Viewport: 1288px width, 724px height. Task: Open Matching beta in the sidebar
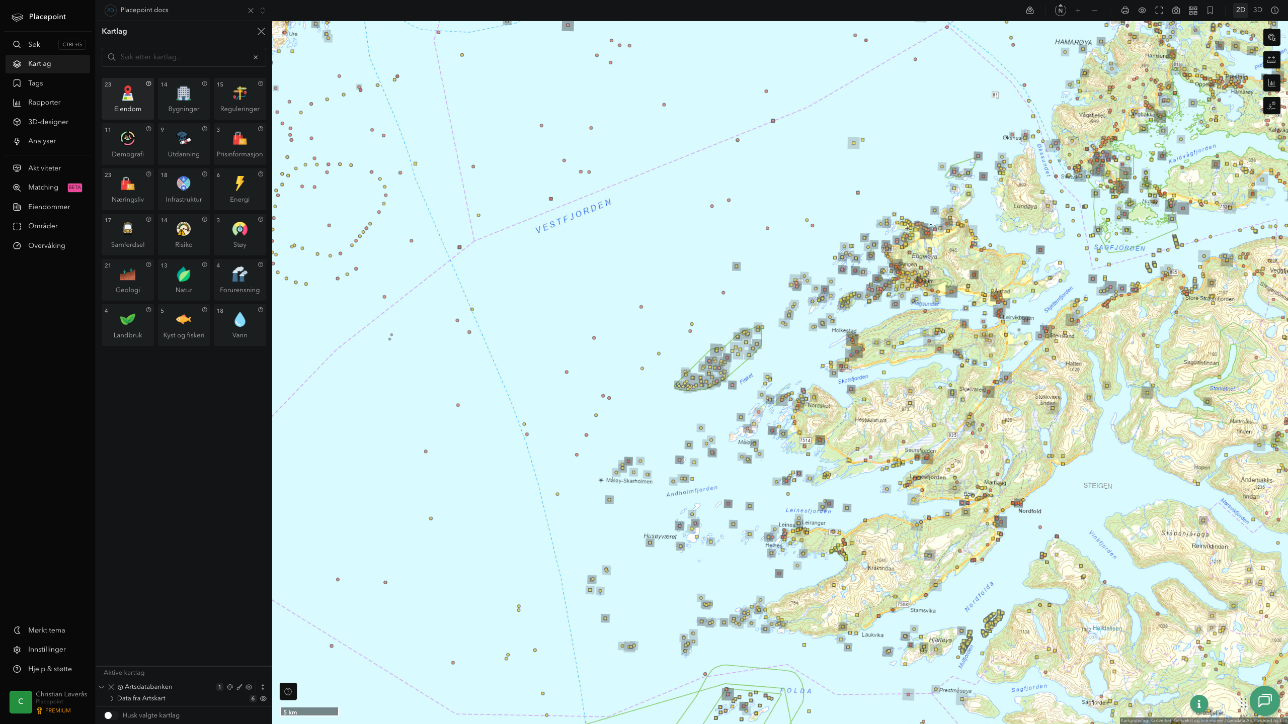point(48,187)
